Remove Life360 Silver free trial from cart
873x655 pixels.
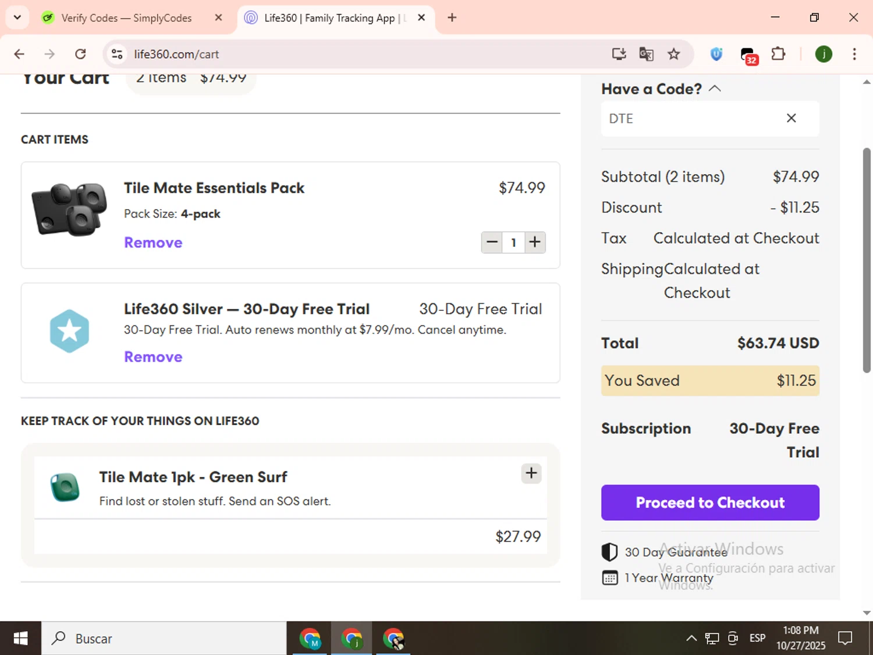(153, 357)
